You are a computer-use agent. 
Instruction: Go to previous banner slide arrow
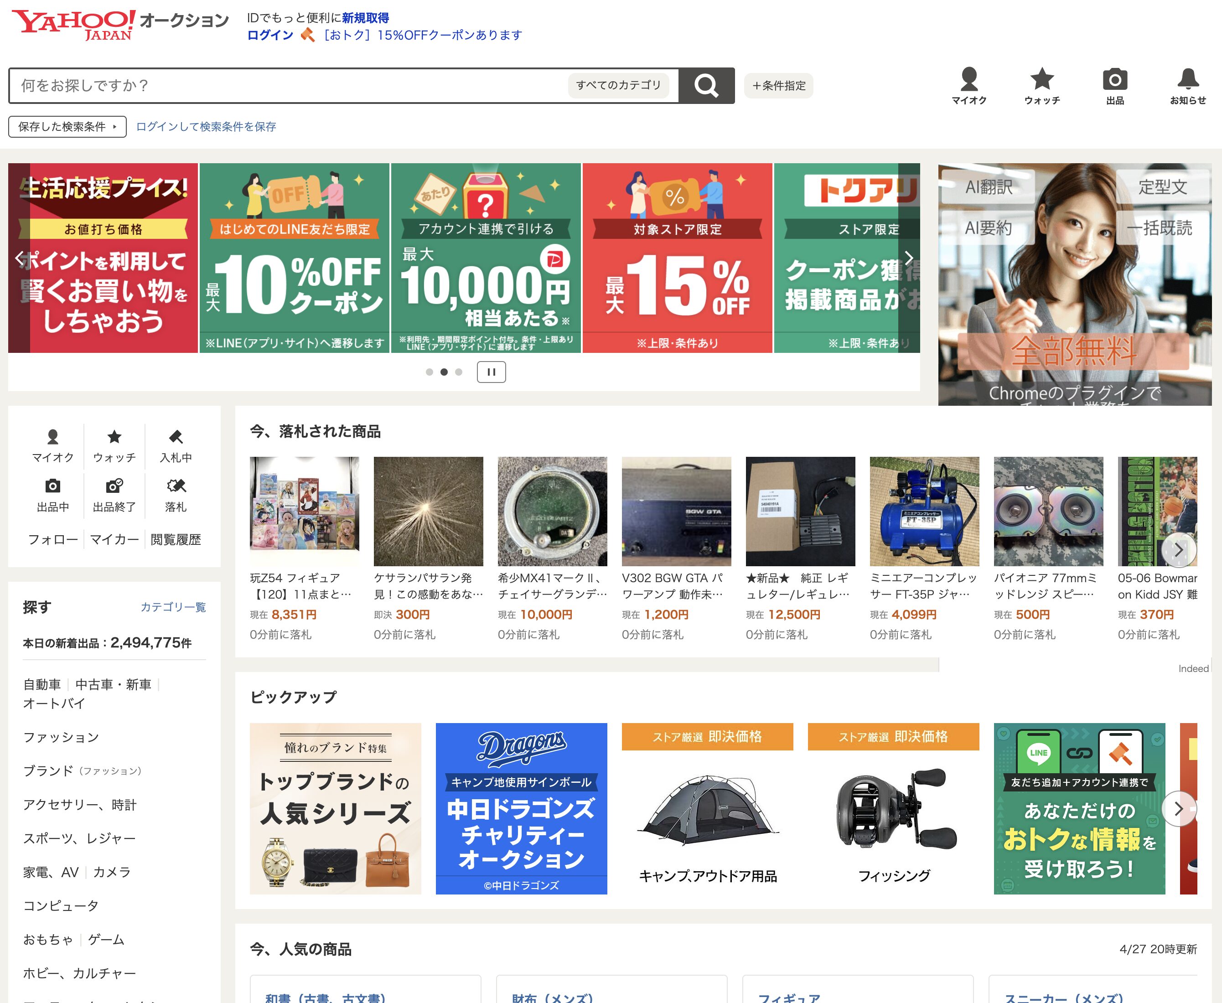19,258
